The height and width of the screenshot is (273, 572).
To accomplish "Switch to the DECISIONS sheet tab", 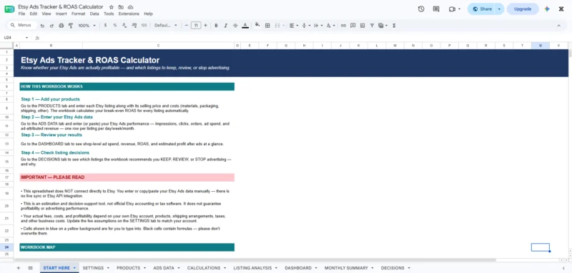I will [393, 268].
